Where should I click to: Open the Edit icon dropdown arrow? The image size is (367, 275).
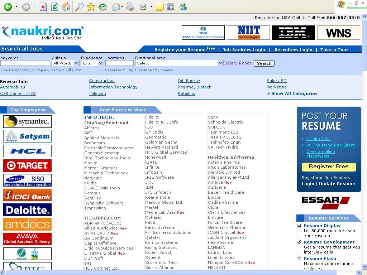(x=151, y=7)
